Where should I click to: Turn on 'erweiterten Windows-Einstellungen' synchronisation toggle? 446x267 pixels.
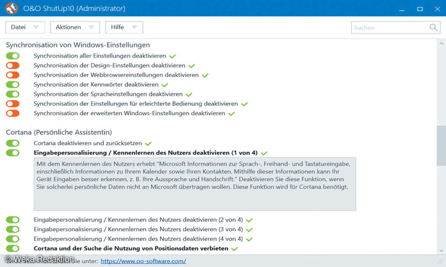13,113
